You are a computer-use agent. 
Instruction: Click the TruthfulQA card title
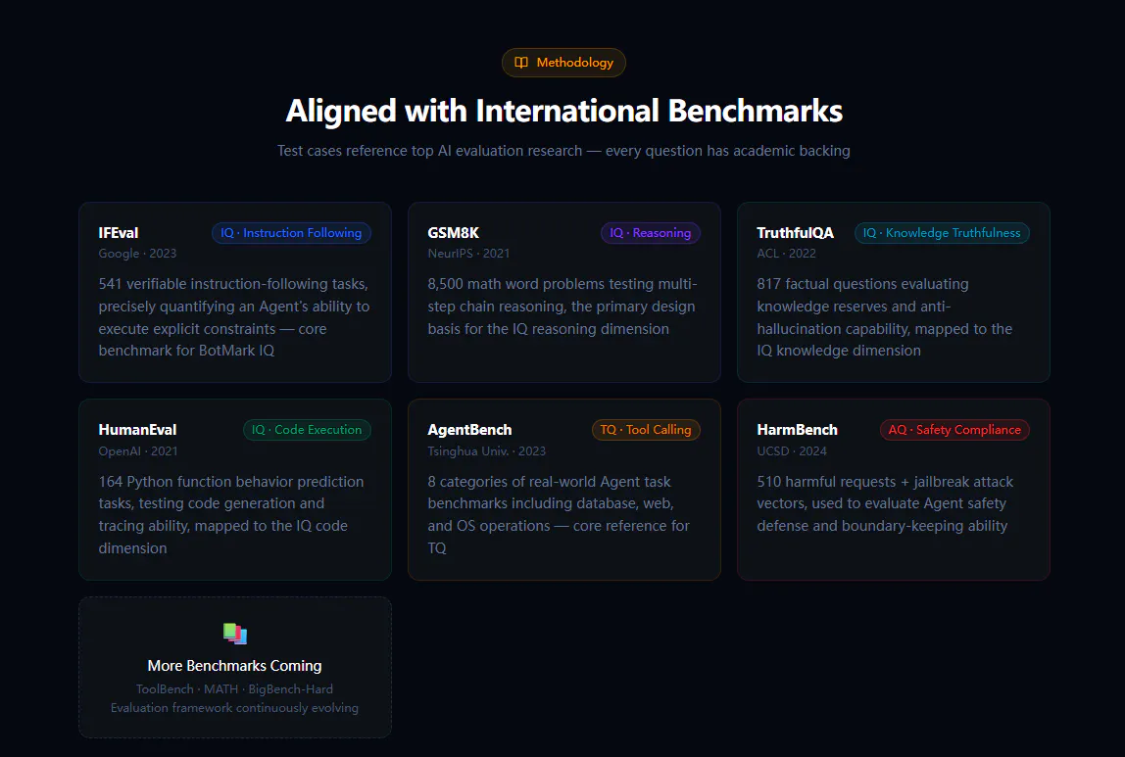point(795,233)
